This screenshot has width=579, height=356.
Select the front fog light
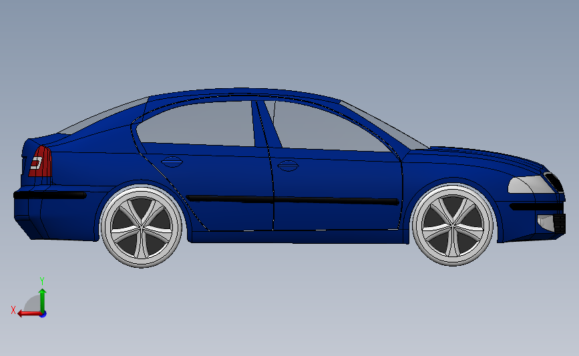click(546, 222)
